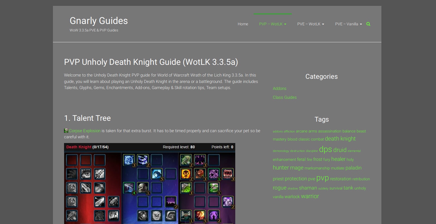
Task: Select the pale purple ghoul talent, rank 2
Action: (227, 202)
